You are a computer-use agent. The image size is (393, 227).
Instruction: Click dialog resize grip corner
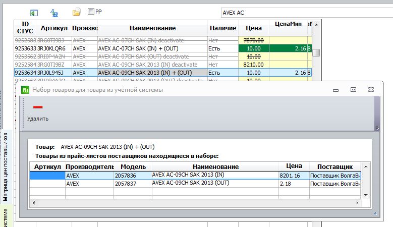pyautogui.click(x=375, y=213)
